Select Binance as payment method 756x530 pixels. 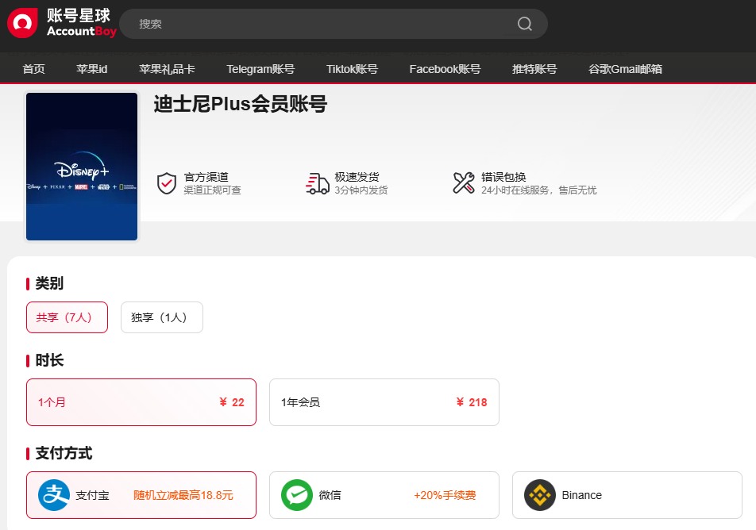[627, 495]
